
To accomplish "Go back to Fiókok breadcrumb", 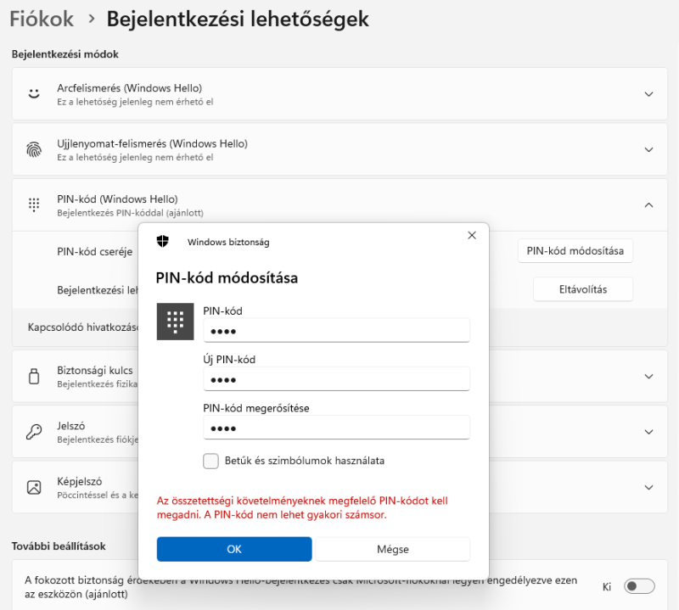I will tap(41, 19).
